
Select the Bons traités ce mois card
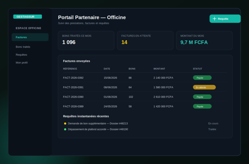[86, 41]
